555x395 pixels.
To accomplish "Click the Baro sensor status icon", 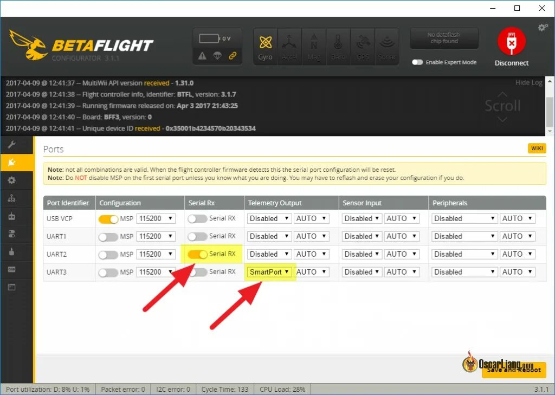I will [338, 47].
